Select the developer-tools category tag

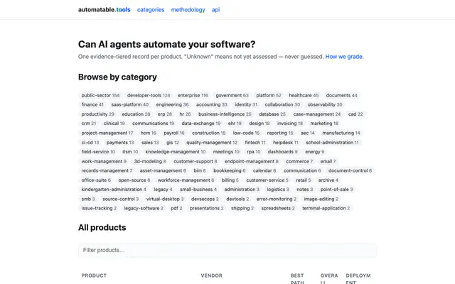point(149,95)
